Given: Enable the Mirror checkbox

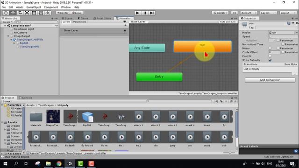Looking at the screenshot, I should [270, 48].
